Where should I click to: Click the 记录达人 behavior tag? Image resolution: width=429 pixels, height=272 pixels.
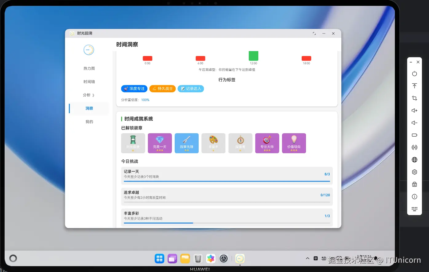(191, 89)
